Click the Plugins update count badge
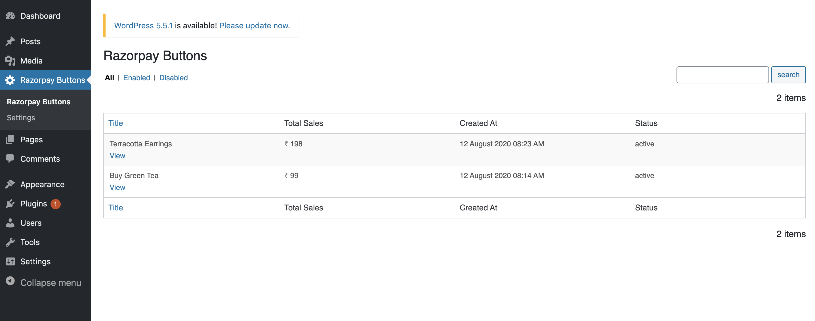The height and width of the screenshot is (321, 815). (x=56, y=204)
